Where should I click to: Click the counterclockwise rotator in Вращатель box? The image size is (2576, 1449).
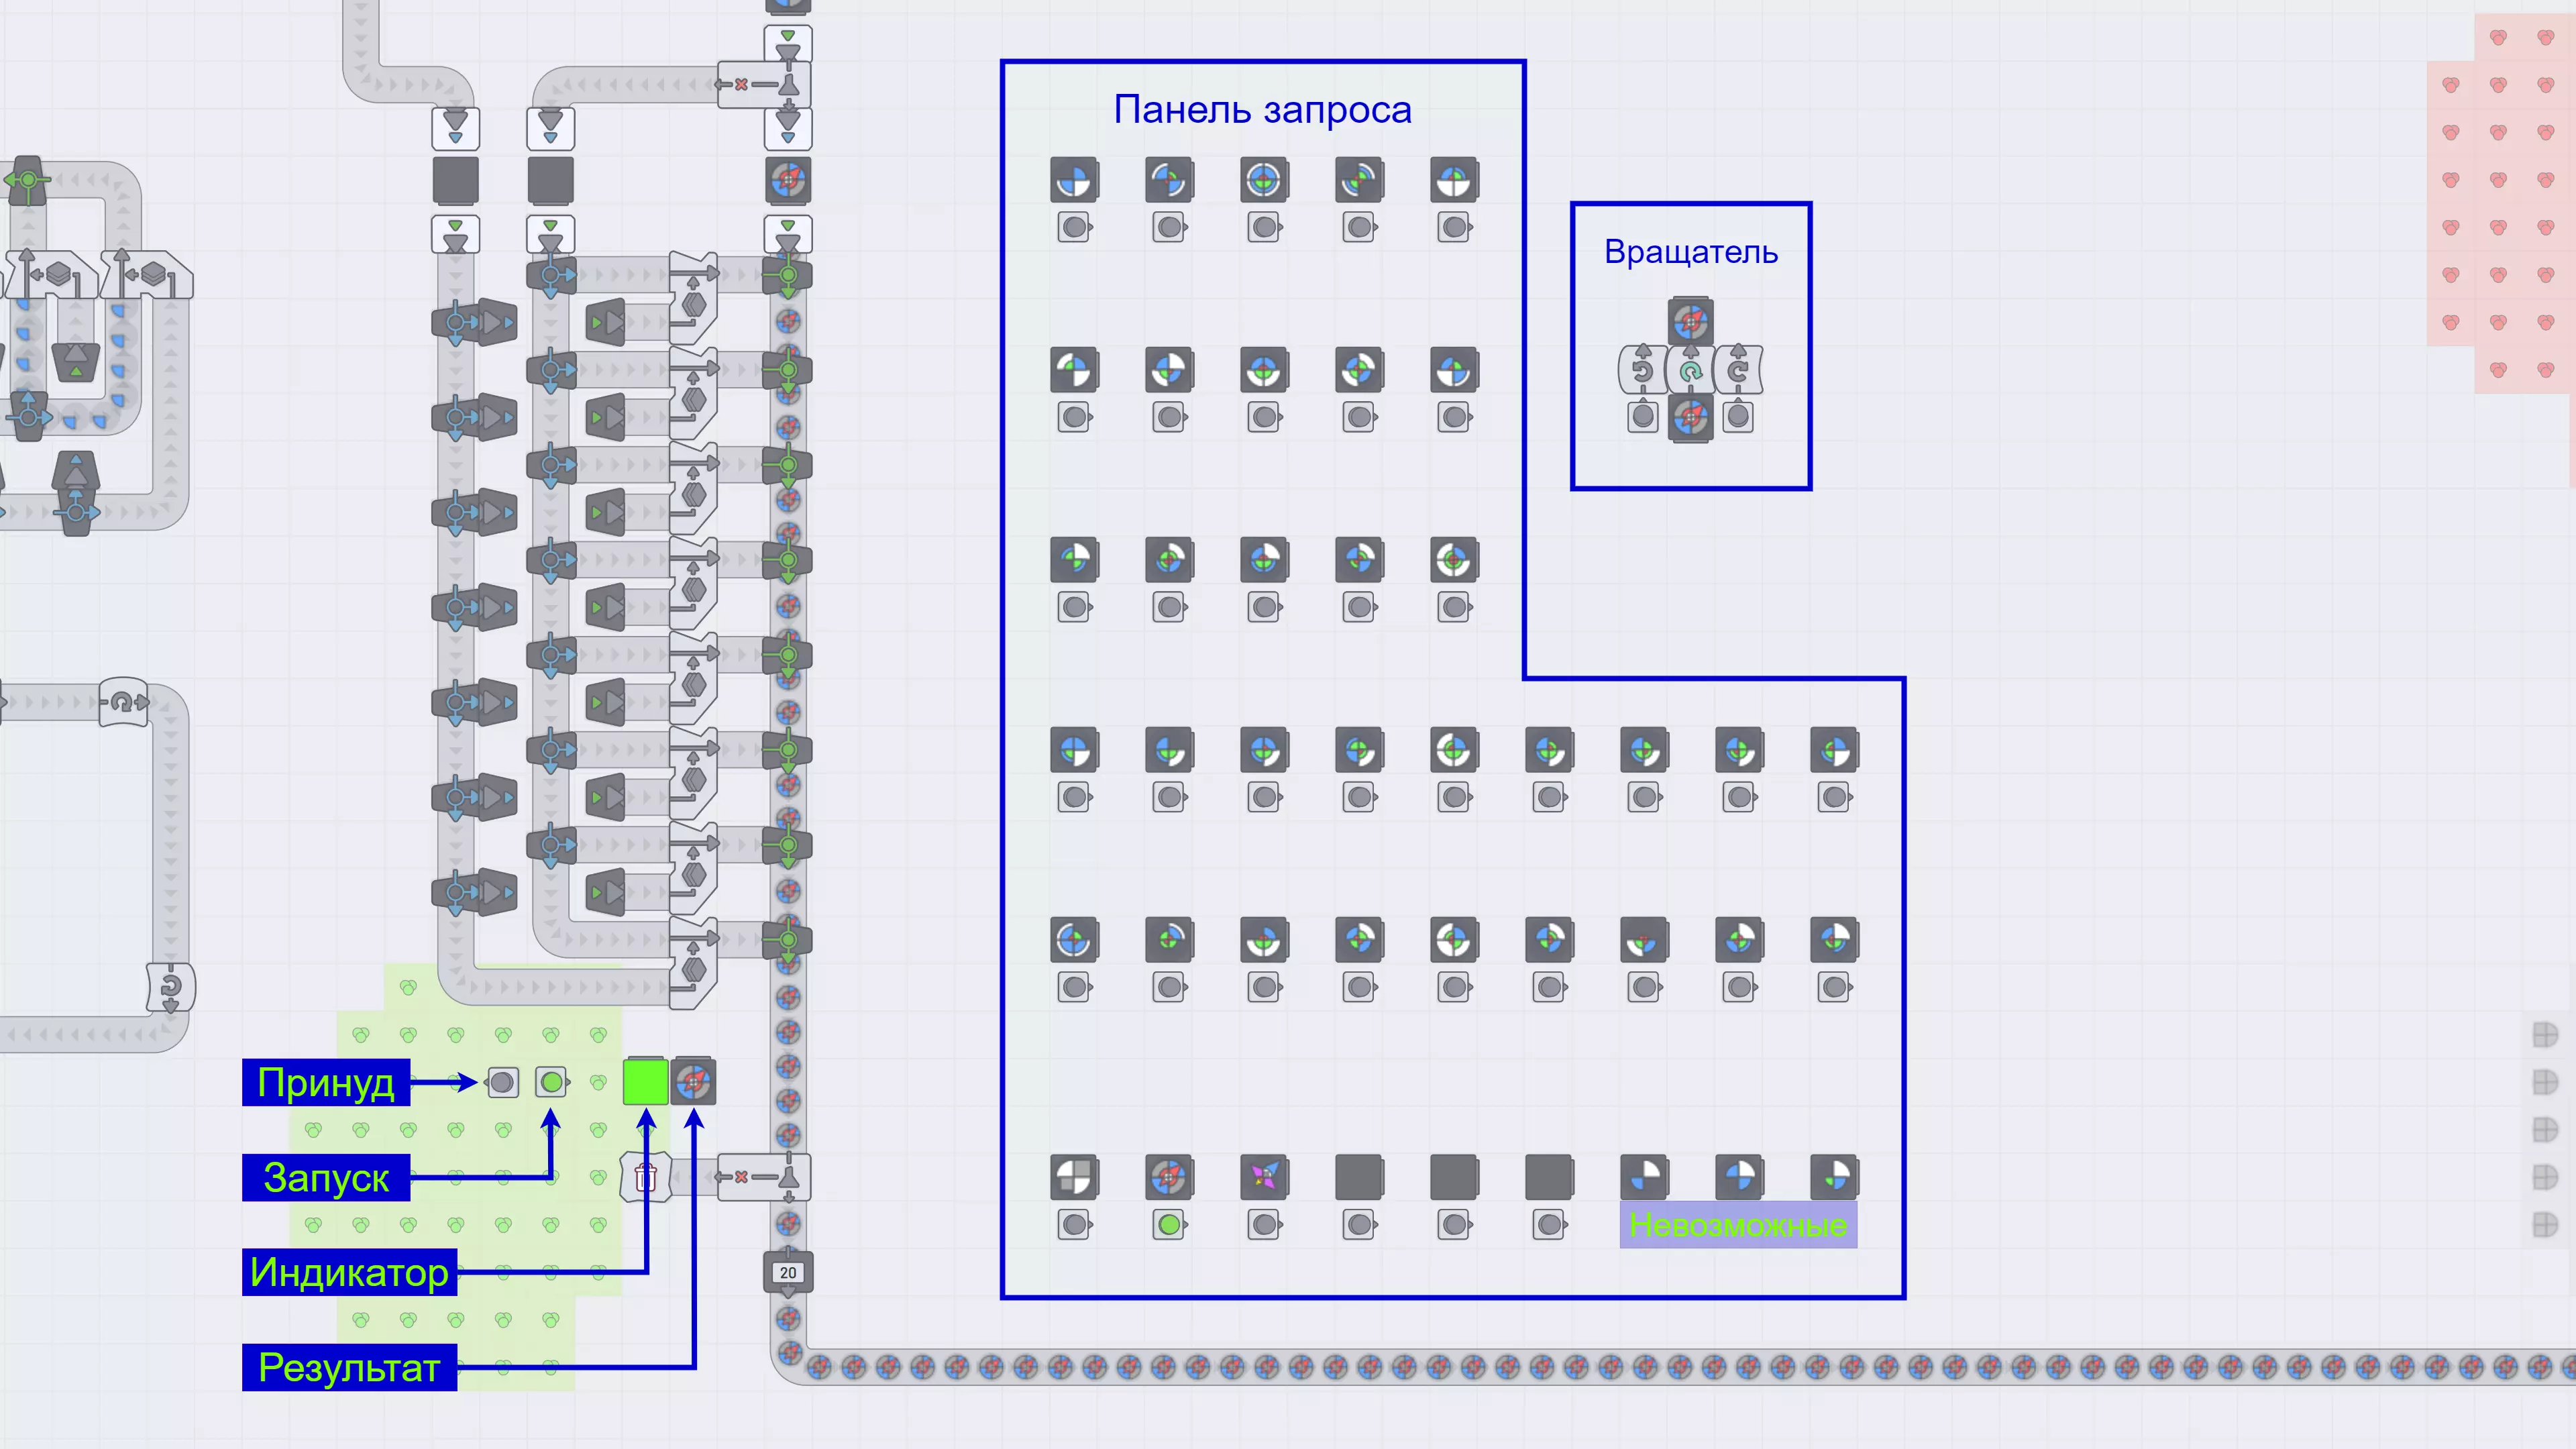1642,371
